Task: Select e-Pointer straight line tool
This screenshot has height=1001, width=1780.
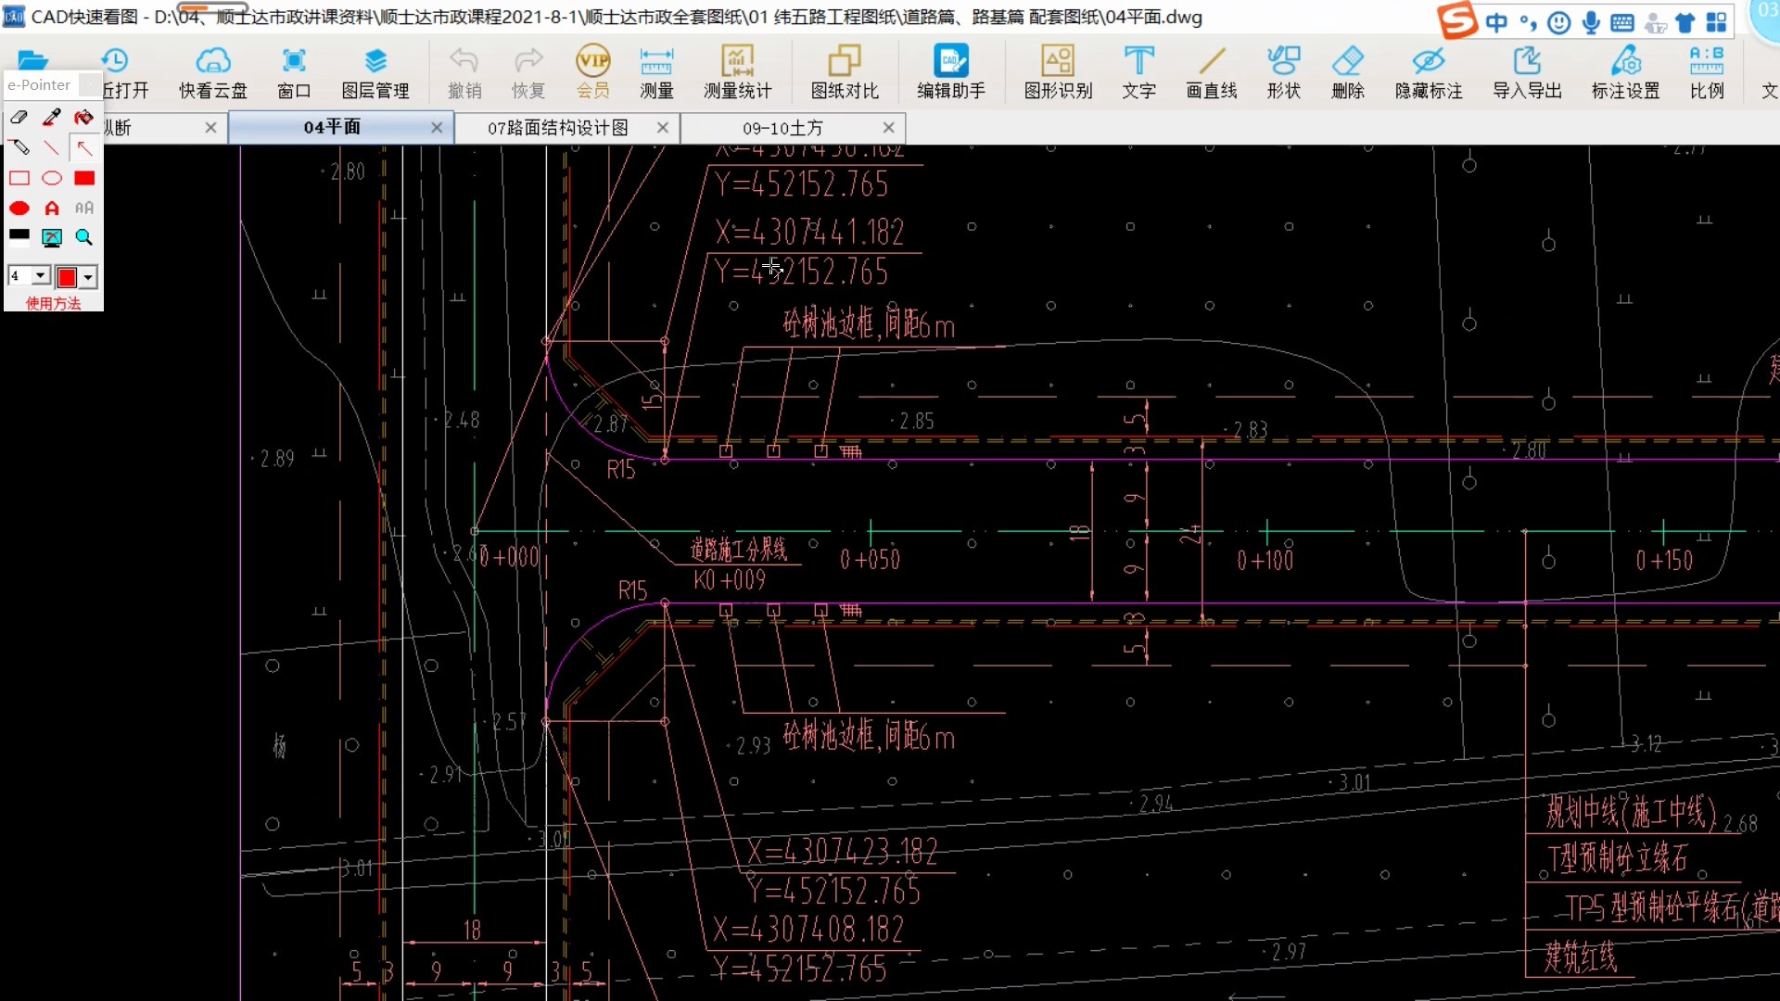Action: (x=52, y=147)
